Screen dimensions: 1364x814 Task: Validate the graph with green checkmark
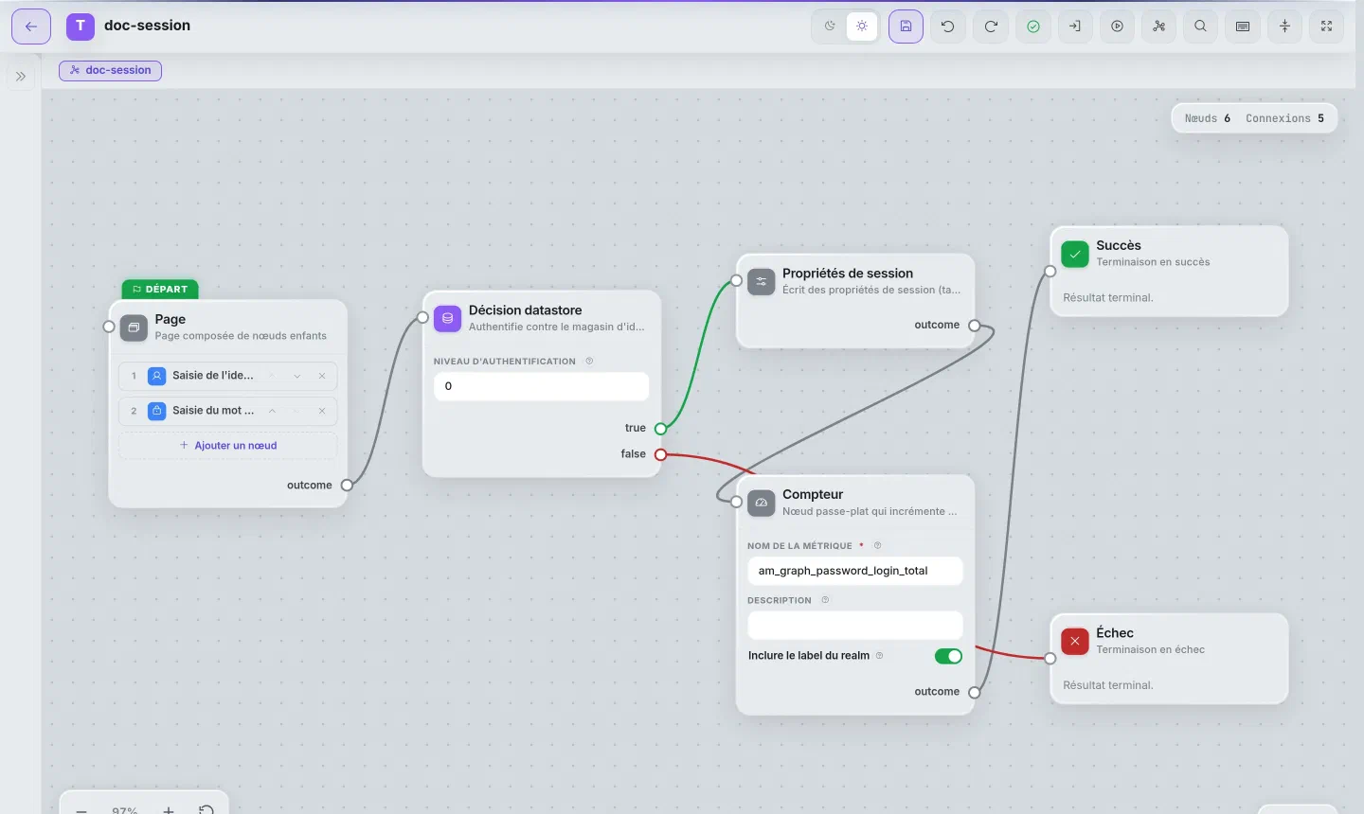click(x=1033, y=27)
